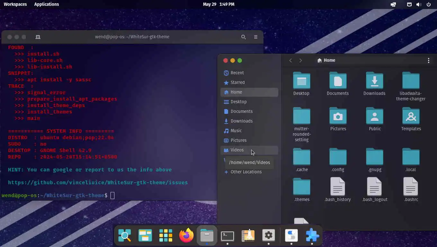Open the Templates folder
The width and height of the screenshot is (437, 247).
(x=411, y=119)
